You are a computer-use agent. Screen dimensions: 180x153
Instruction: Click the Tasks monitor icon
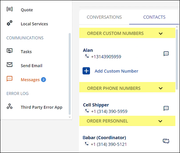tap(10, 51)
